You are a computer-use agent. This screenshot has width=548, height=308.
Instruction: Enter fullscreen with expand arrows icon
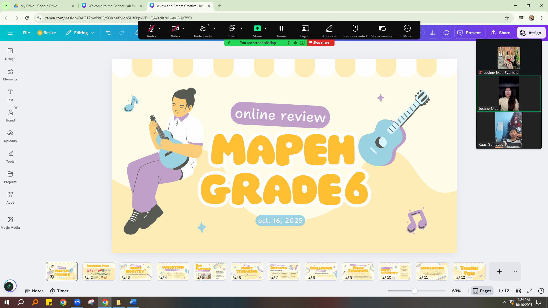530,291
